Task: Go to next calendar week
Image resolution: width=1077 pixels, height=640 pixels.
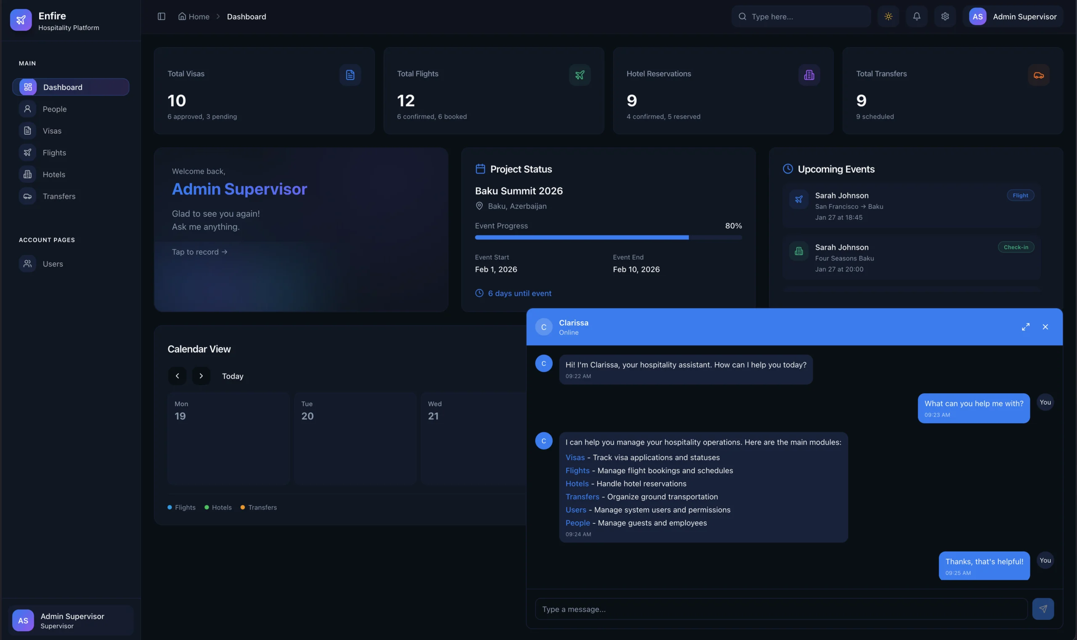Action: pyautogui.click(x=201, y=376)
